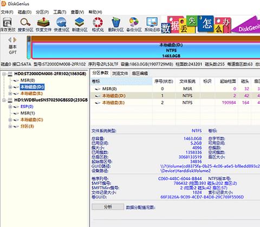Expand the Local Disk (C:) tree node
The image size is (260, 227).
[x=10, y=120]
